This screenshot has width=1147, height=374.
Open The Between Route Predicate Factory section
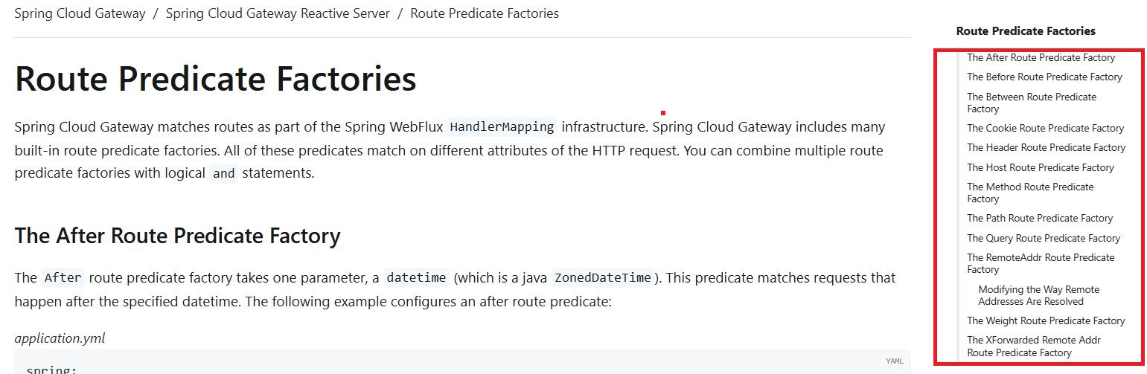[1031, 103]
